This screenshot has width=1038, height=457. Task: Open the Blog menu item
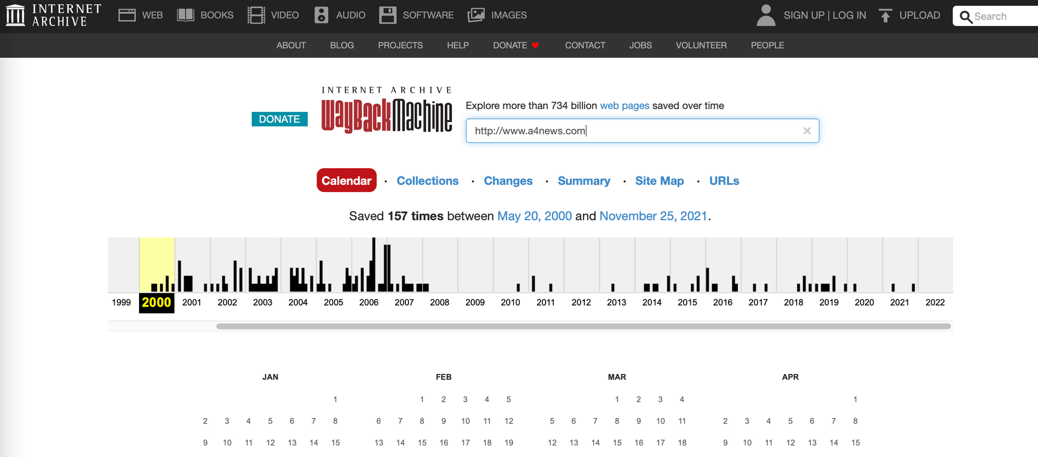(x=342, y=45)
